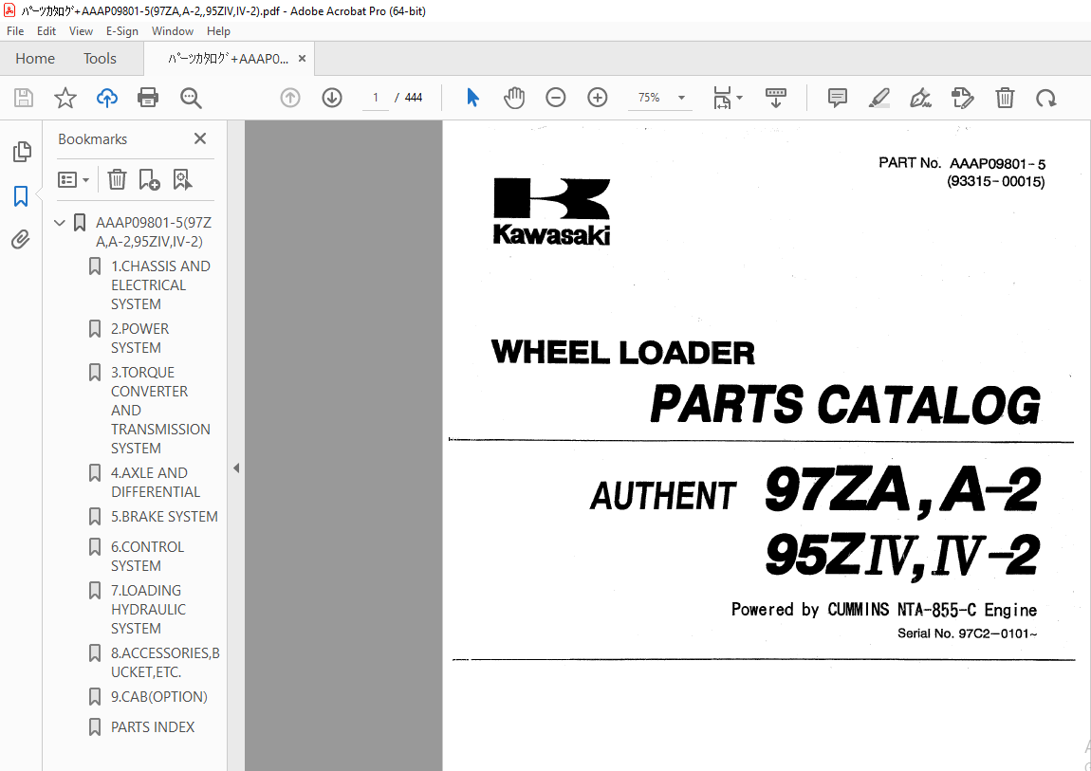This screenshot has height=771, width=1091.
Task: Jump to 9.CAB(OPTION) bookmark
Action: (159, 697)
